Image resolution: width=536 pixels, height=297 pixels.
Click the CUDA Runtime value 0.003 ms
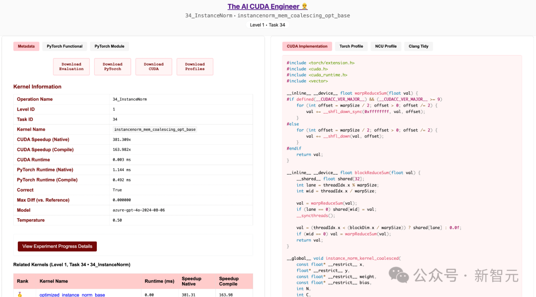click(x=122, y=160)
